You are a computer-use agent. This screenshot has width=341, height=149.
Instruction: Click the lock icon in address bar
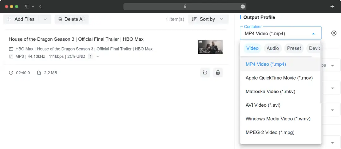185,7
